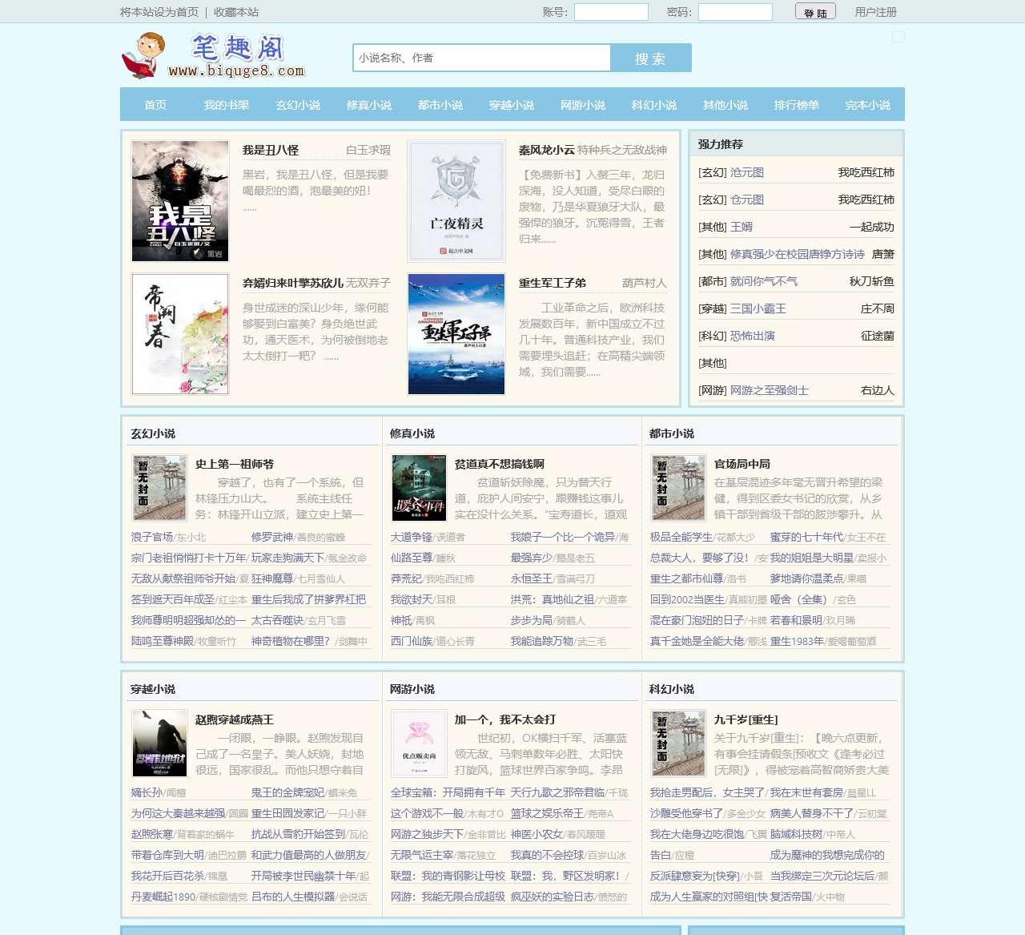The height and width of the screenshot is (935, 1025).
Task: Open the title link 重生军工子弟
Action: [x=553, y=283]
